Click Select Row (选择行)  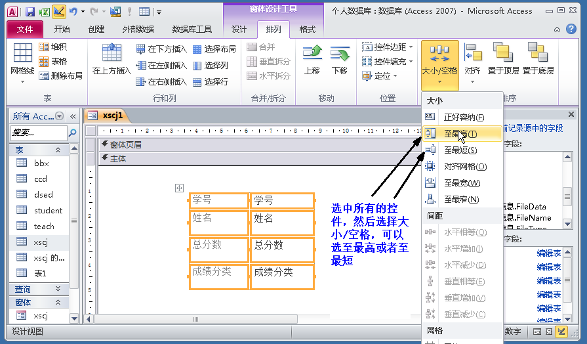pyautogui.click(x=210, y=81)
